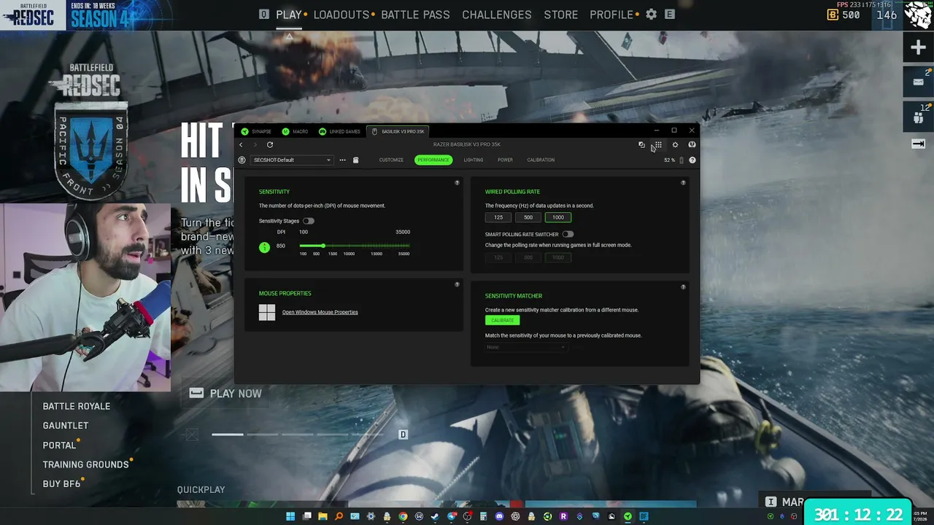The height and width of the screenshot is (525, 934).
Task: Select the 125 Hz wired polling rate
Action: point(498,217)
